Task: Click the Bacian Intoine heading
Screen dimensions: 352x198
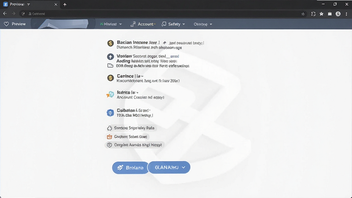Action: click(x=132, y=42)
